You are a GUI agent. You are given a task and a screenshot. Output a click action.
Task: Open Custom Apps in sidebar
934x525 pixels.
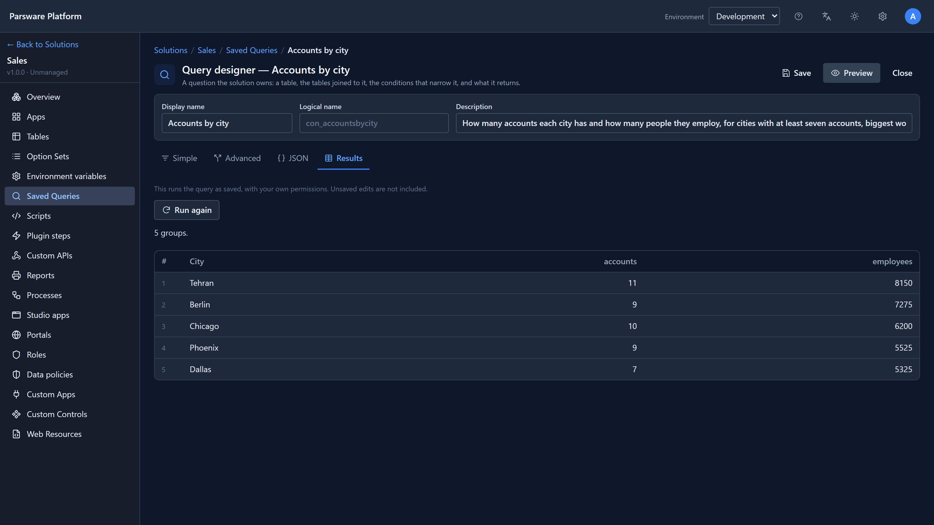tap(70, 395)
